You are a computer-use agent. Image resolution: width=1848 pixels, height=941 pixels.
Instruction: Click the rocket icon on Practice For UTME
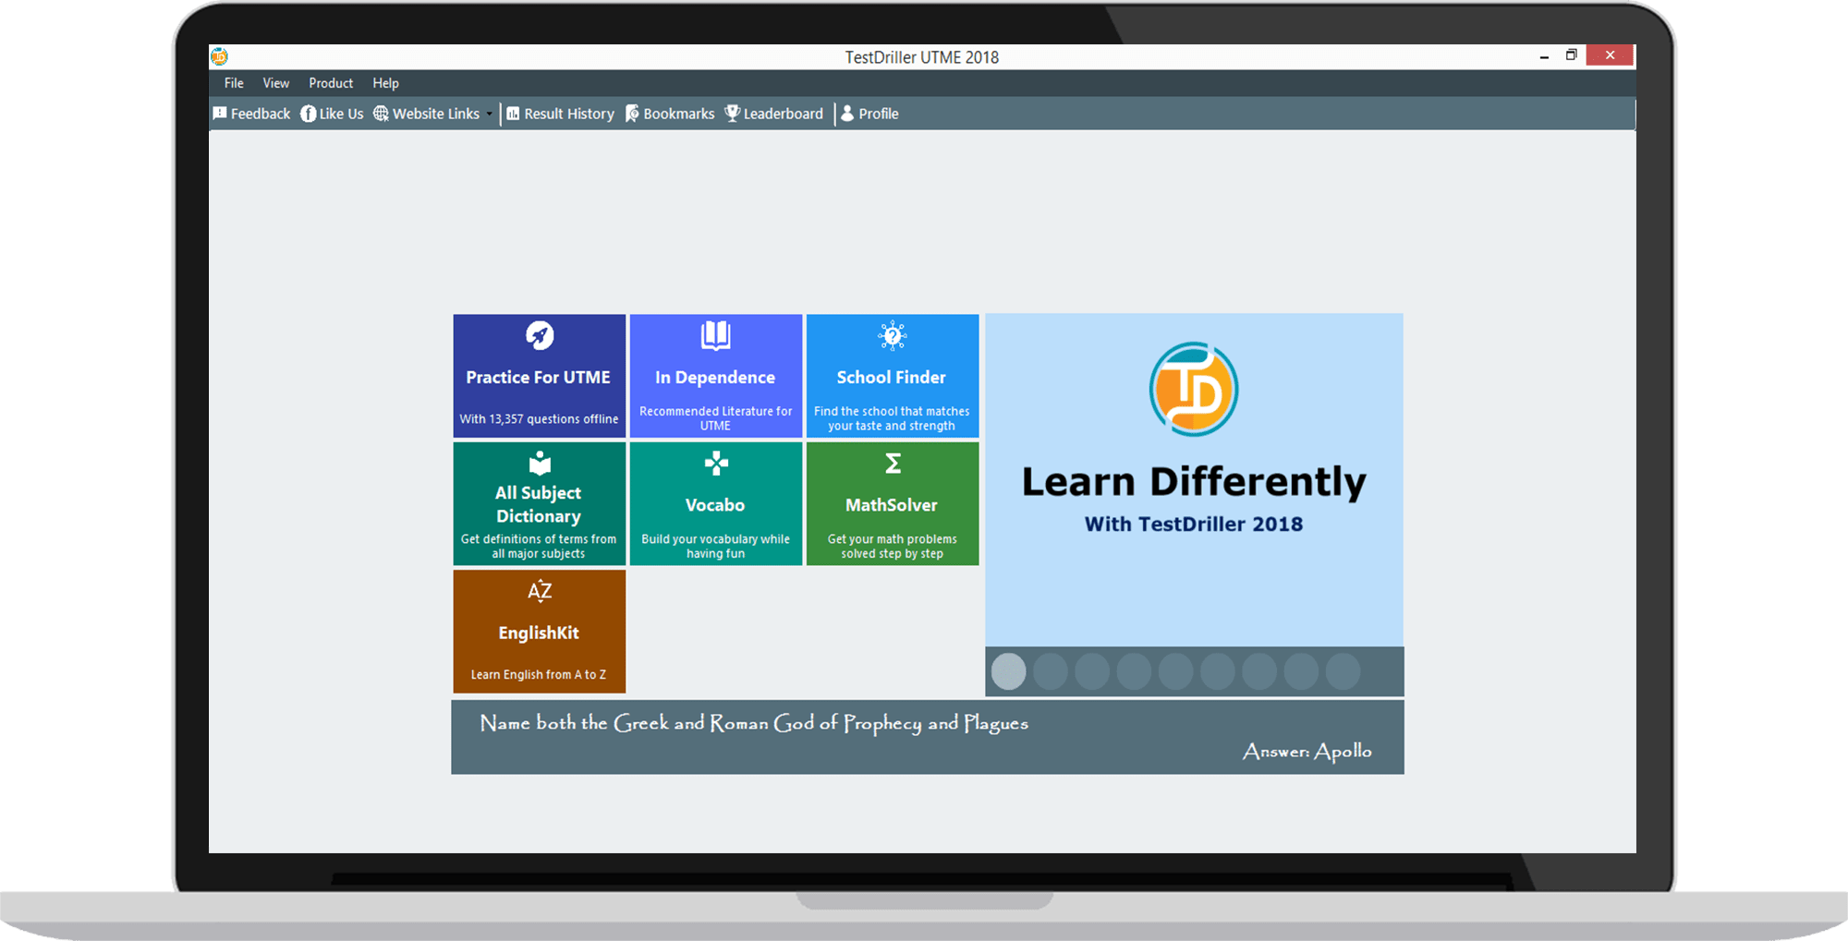coord(540,335)
